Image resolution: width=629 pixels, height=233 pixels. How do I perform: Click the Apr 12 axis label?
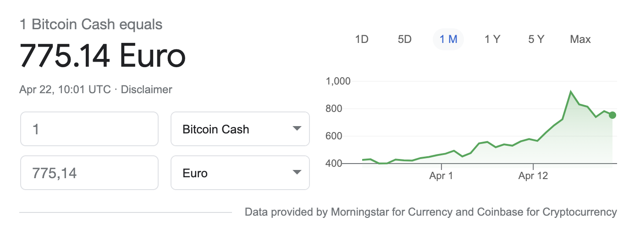tap(533, 176)
